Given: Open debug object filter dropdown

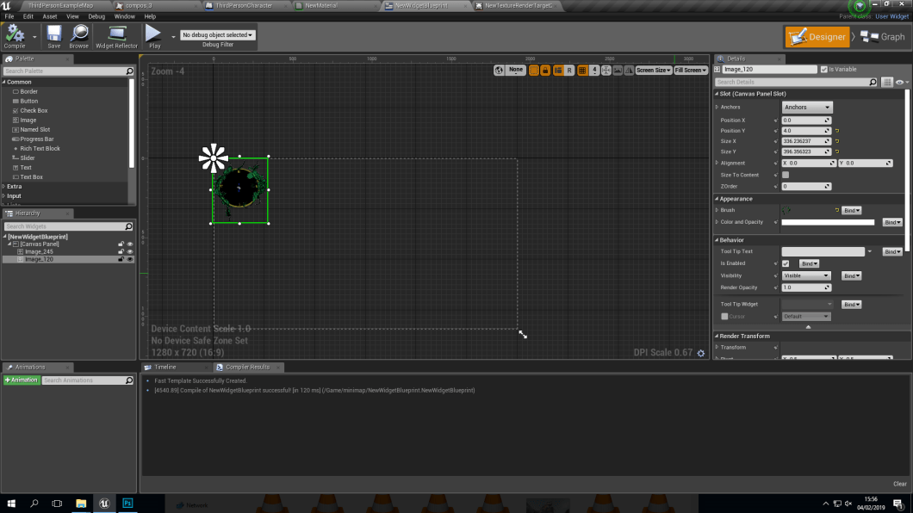Looking at the screenshot, I should tap(218, 35).
